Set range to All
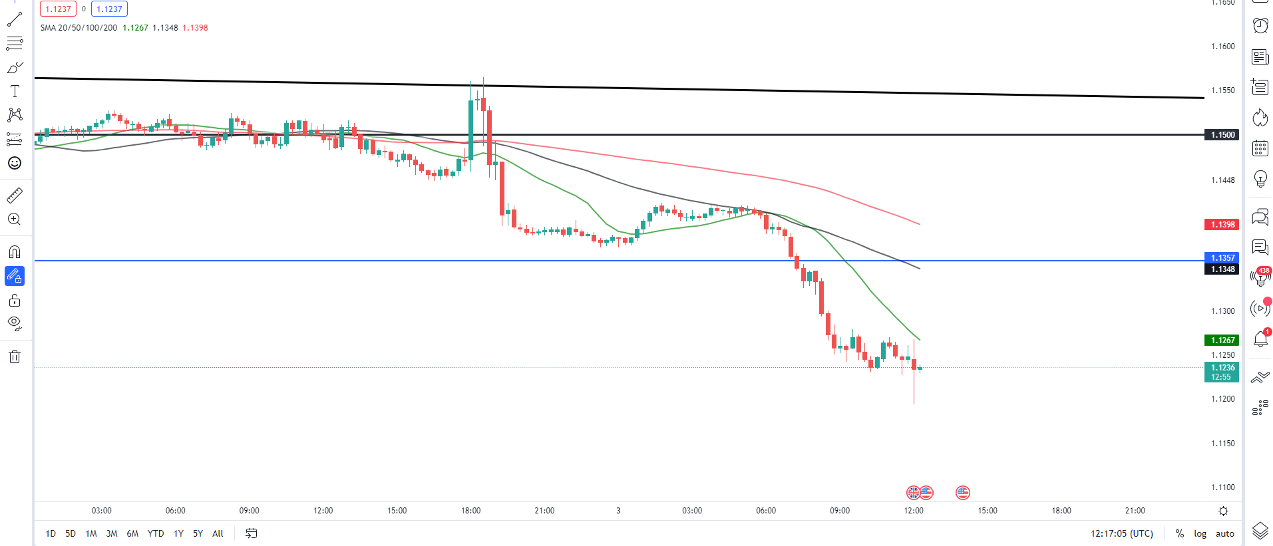Image resolution: width=1273 pixels, height=546 pixels. tap(218, 533)
